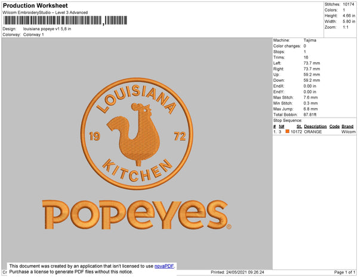Click the 'Page 1 of 1' footer
This screenshot has width=358, height=277.
pyautogui.click(x=344, y=272)
